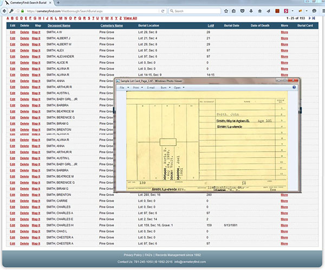Bookmark this page with the star icon
Image resolution: width=325 pixels, height=270 pixels.
226,11
